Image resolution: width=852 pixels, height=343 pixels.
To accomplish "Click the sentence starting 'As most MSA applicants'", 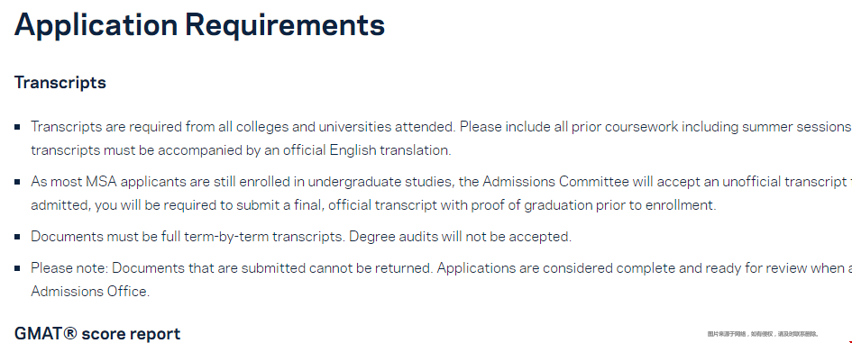I will pos(441,182).
